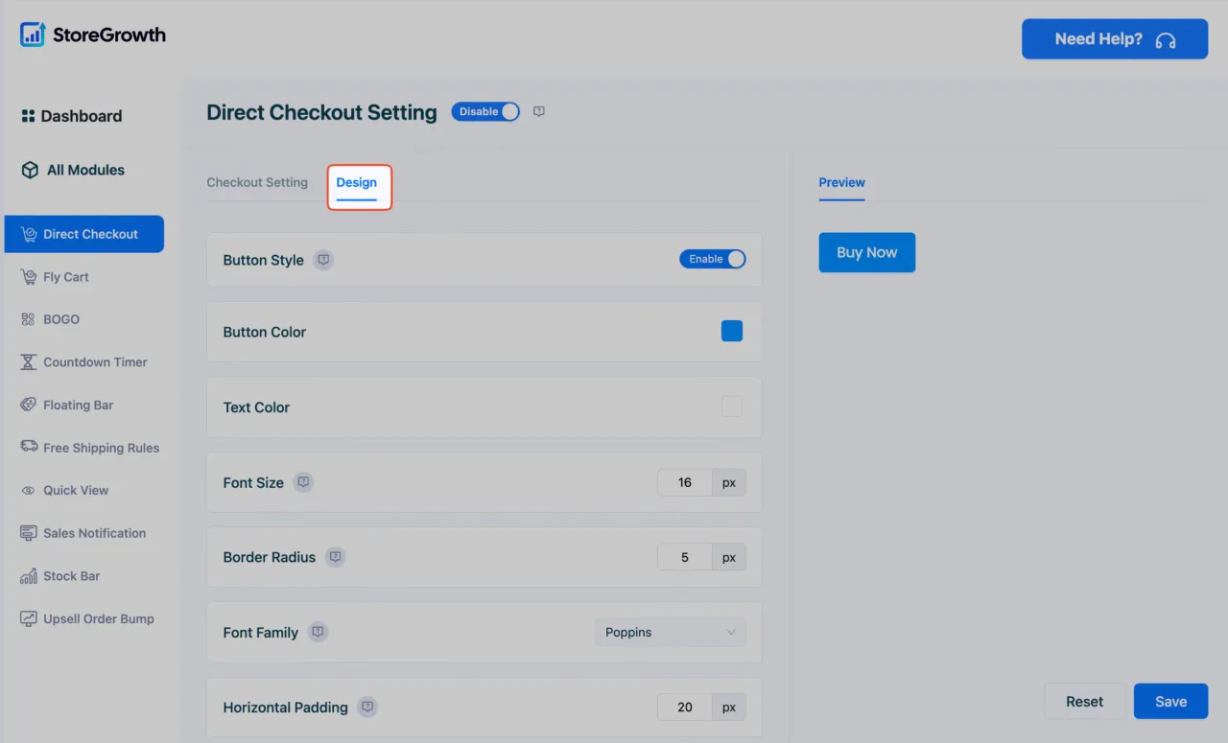The image size is (1228, 743).
Task: Click the info icon next to Font Family
Action: [318, 633]
